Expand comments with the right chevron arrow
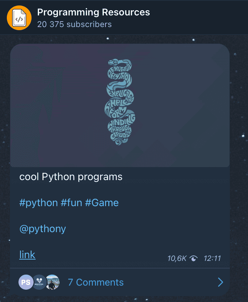 tap(220, 282)
